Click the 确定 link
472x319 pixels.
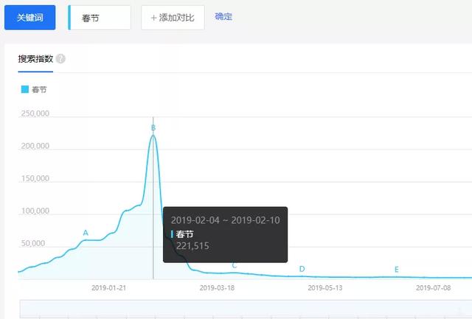pos(223,16)
